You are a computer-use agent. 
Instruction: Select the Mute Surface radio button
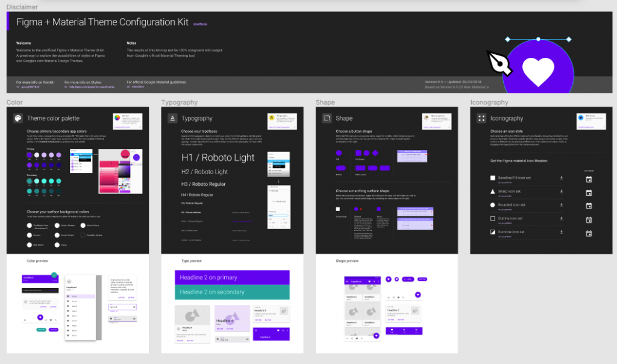click(x=83, y=225)
